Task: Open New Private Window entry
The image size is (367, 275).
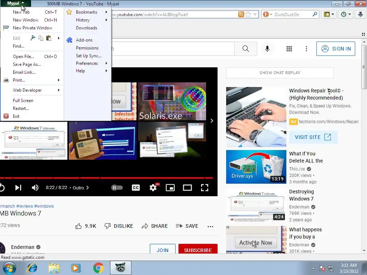Action: coord(33,28)
